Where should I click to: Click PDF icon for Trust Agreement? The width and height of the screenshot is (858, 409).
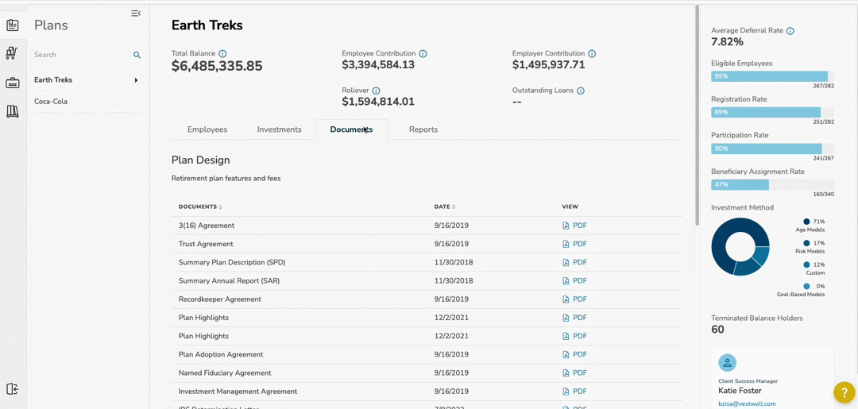[566, 244]
